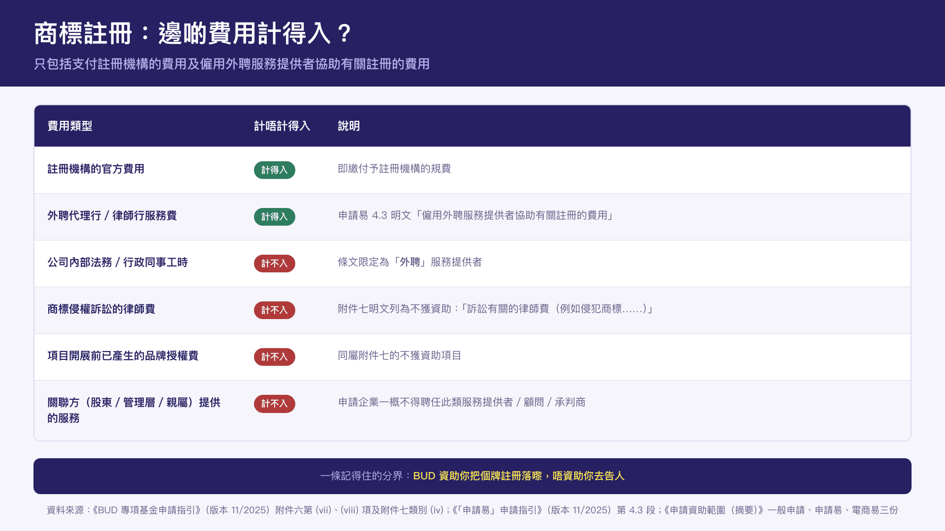945x531 pixels.
Task: Click the 計不入 badge for 品牌授權費 row
Action: (275, 357)
